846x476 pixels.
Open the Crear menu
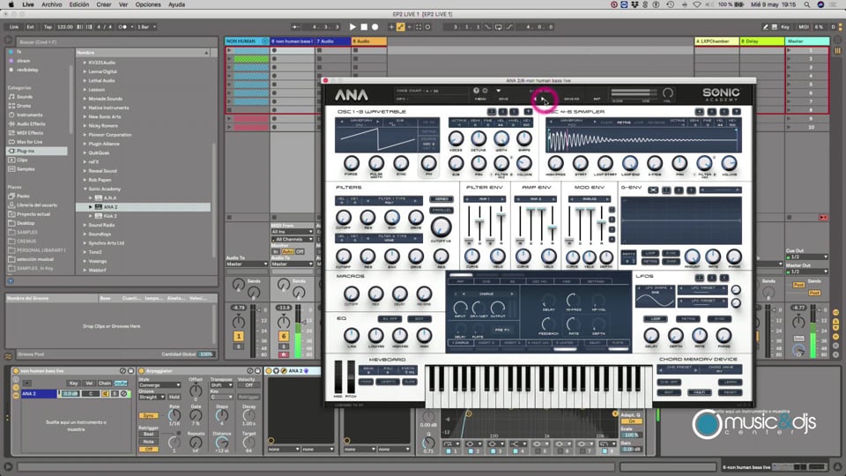pyautogui.click(x=104, y=4)
